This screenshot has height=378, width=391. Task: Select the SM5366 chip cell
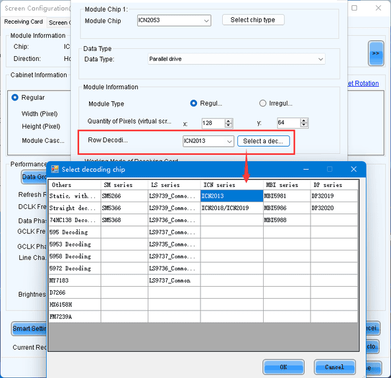[x=124, y=208]
